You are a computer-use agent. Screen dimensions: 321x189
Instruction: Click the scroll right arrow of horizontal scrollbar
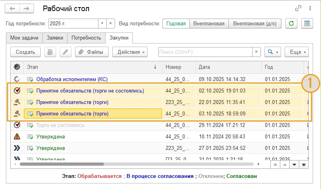pos(259,164)
